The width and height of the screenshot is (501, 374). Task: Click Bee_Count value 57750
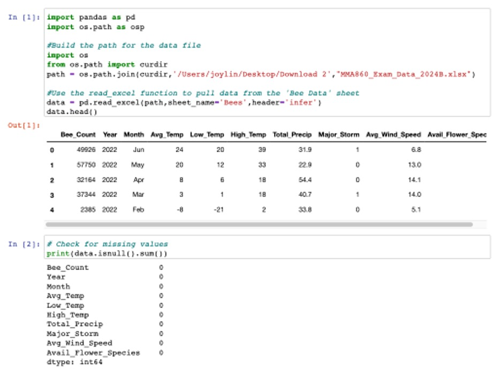(86, 165)
